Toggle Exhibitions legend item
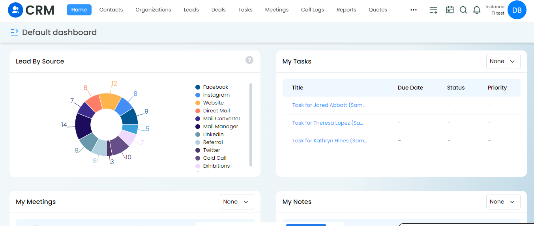The width and height of the screenshot is (534, 226). click(x=212, y=166)
